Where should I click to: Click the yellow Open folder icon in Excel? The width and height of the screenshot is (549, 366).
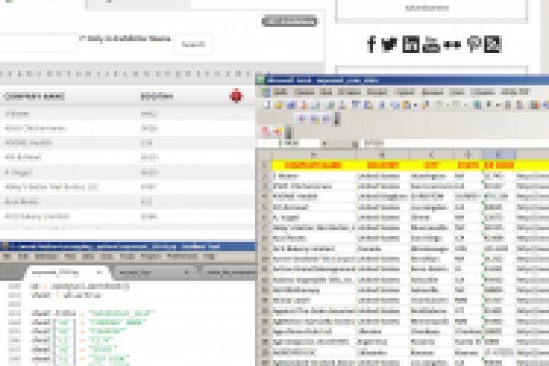pyautogui.click(x=279, y=104)
